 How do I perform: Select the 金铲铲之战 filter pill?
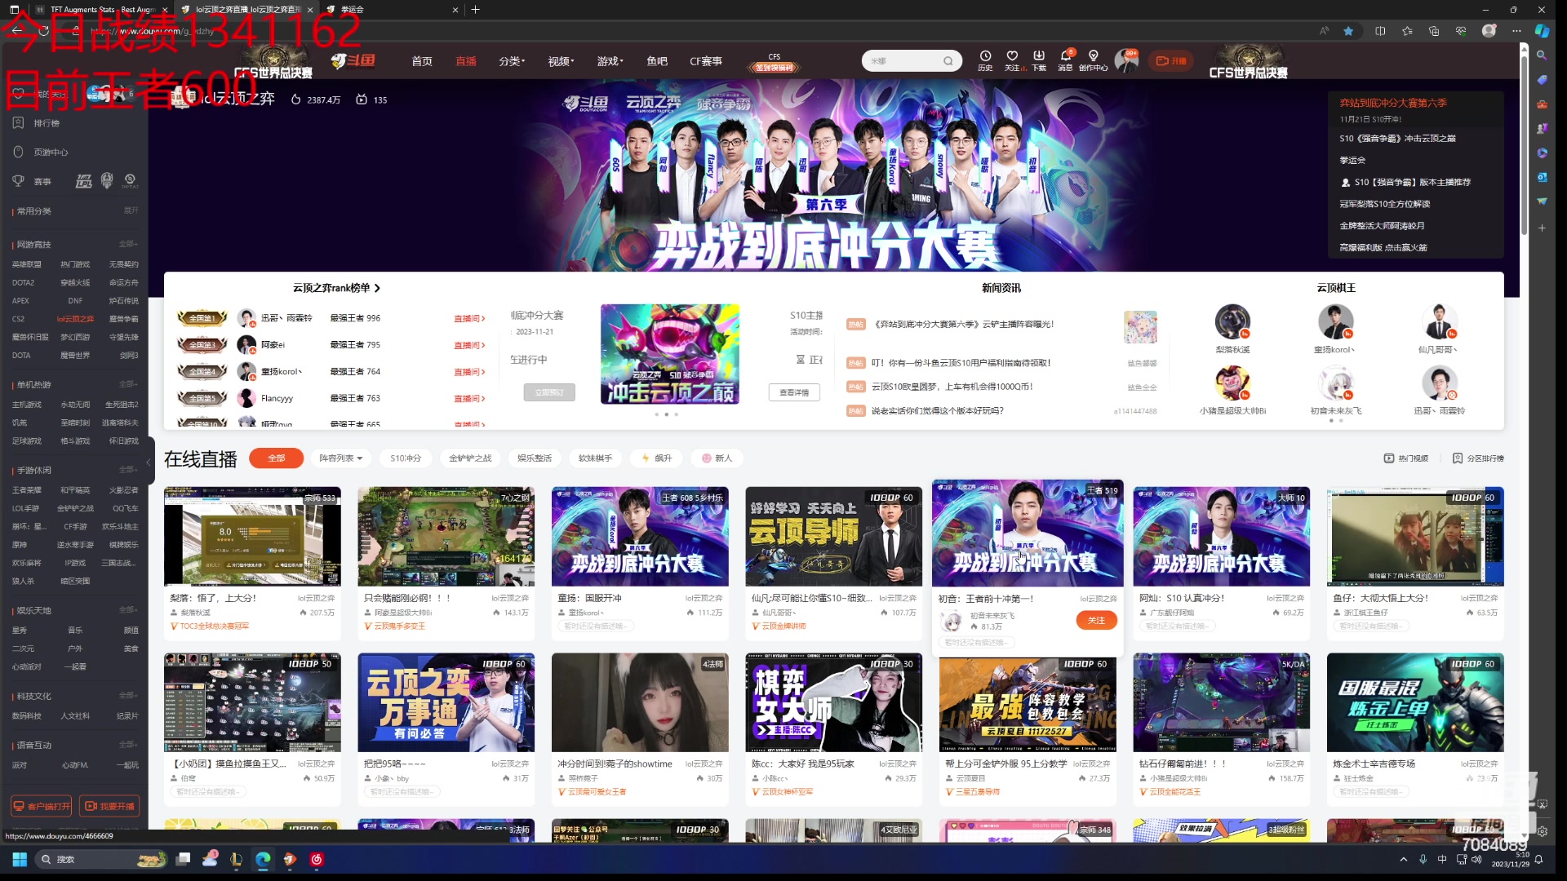point(470,458)
